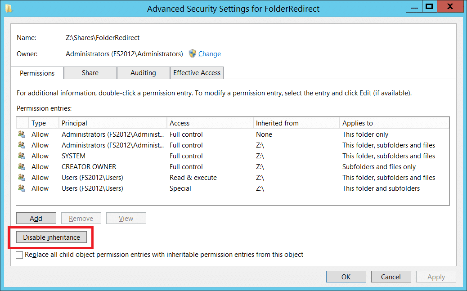The width and height of the screenshot is (467, 291).
Task: Click Users Read & execute entry icon
Action: click(22, 178)
